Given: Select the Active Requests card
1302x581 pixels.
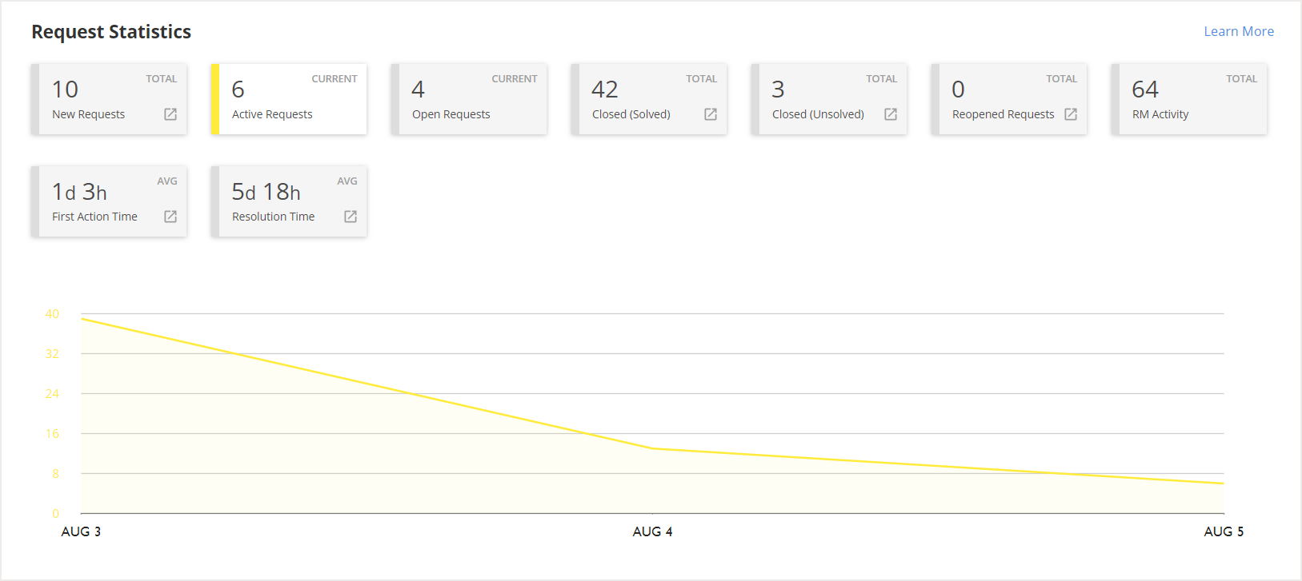Looking at the screenshot, I should 288,99.
